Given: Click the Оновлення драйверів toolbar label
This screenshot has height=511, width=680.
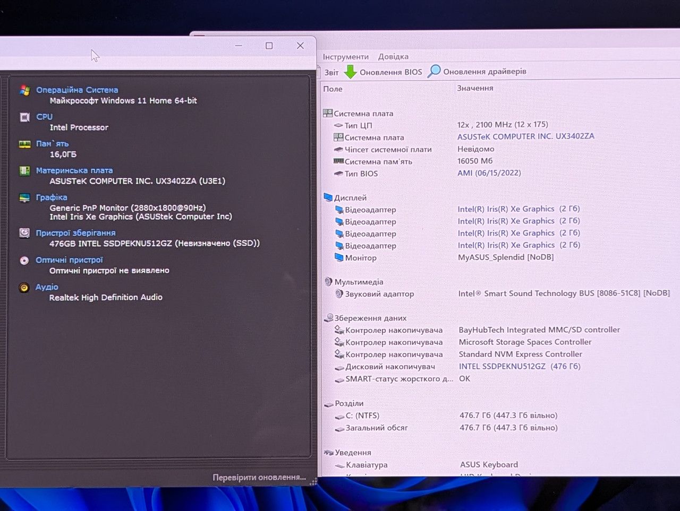Looking at the screenshot, I should click(x=485, y=72).
